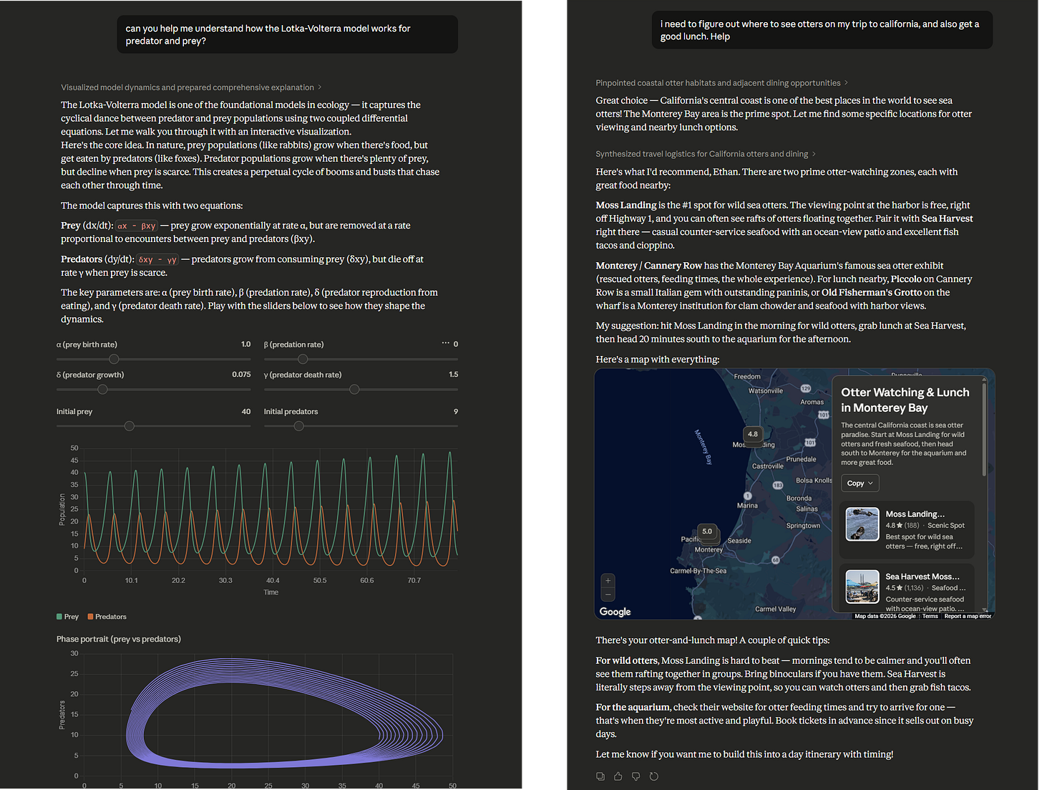Click the map side panel scrollbar
This screenshot has height=790, width=1042.
coord(984,429)
